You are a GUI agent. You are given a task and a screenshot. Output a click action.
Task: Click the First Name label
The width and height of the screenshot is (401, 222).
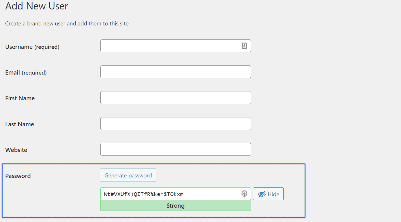(20, 98)
